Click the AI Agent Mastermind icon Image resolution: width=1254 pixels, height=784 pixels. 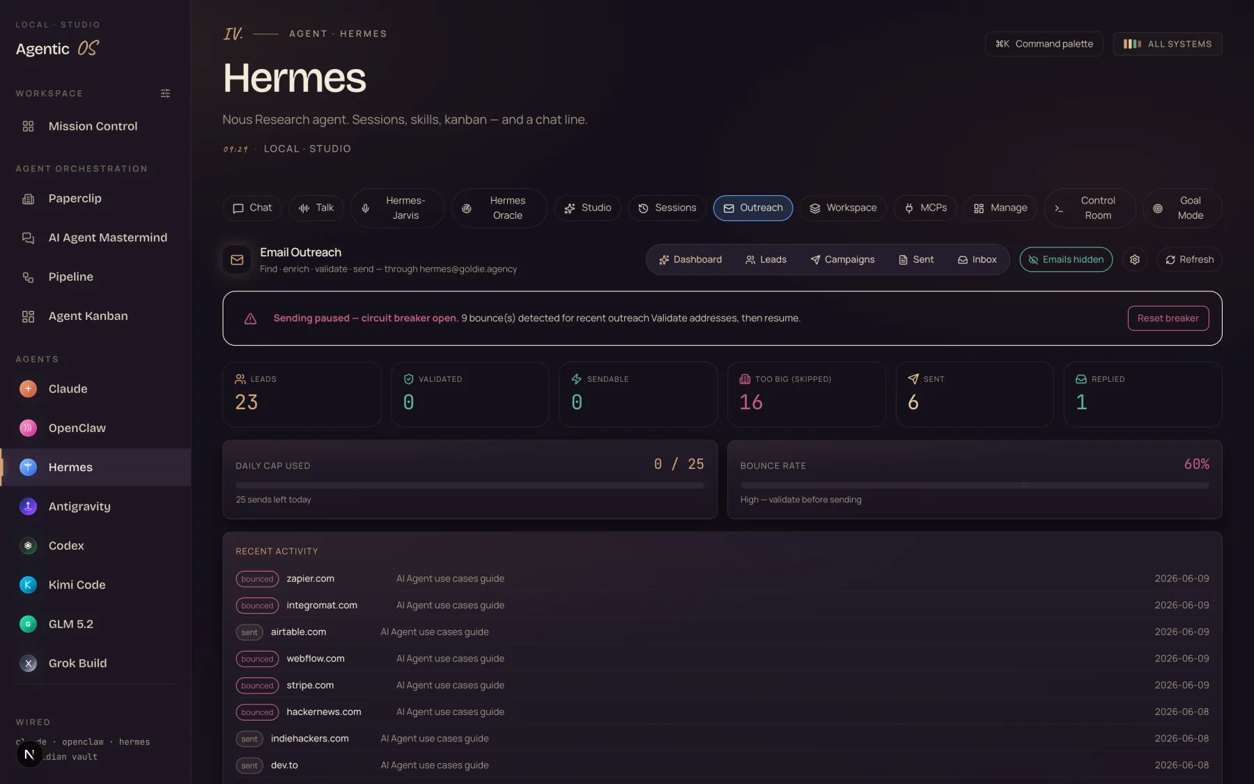pyautogui.click(x=28, y=238)
